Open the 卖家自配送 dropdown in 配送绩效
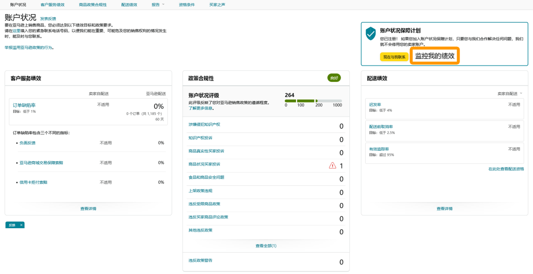The height and width of the screenshot is (274, 533). [510, 93]
